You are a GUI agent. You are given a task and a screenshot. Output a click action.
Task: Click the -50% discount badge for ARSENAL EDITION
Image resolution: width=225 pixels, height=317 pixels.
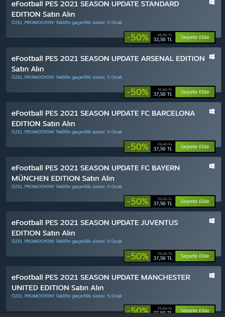point(137,92)
